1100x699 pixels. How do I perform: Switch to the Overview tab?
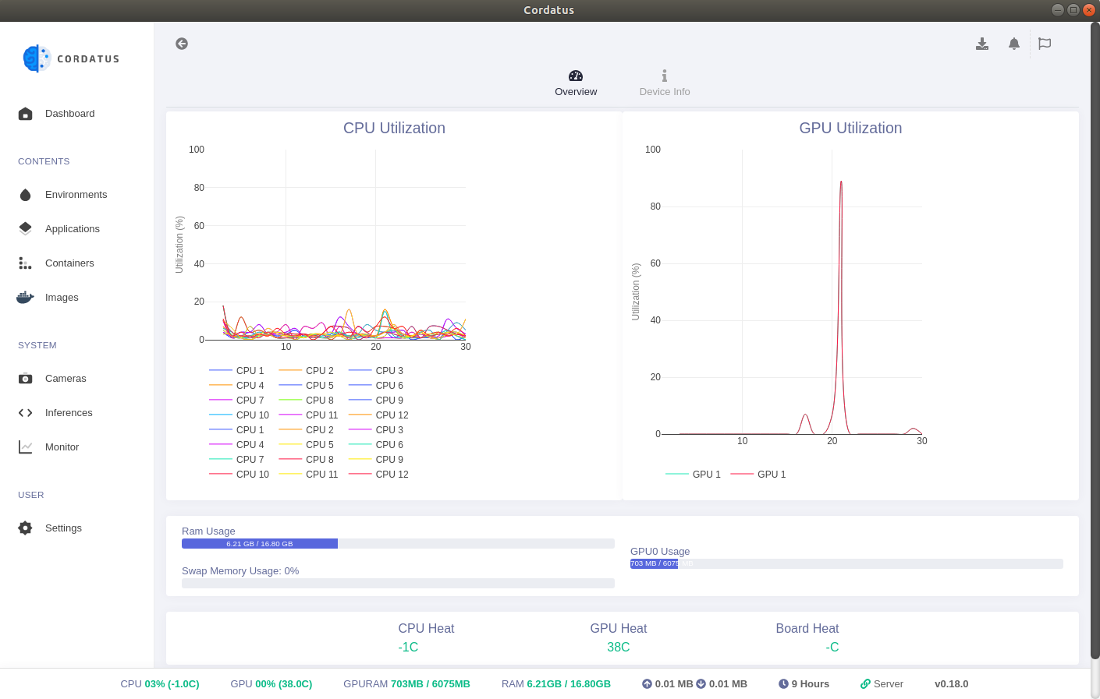[576, 83]
